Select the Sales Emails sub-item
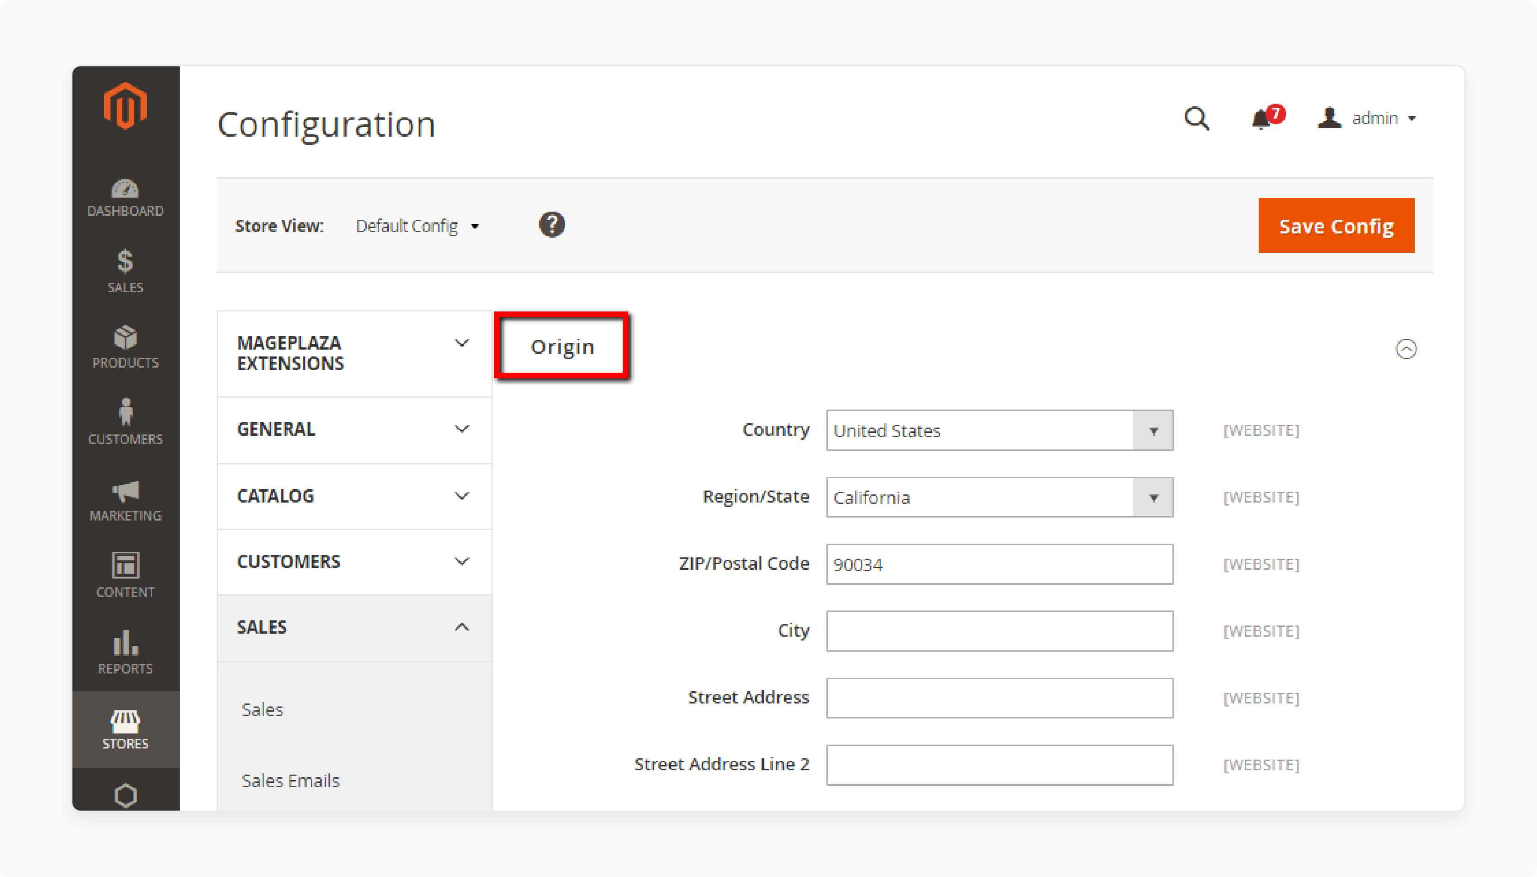The width and height of the screenshot is (1537, 877). [290, 781]
